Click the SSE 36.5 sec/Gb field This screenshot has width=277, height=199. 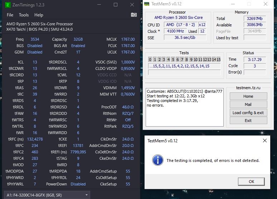[x=185, y=37]
